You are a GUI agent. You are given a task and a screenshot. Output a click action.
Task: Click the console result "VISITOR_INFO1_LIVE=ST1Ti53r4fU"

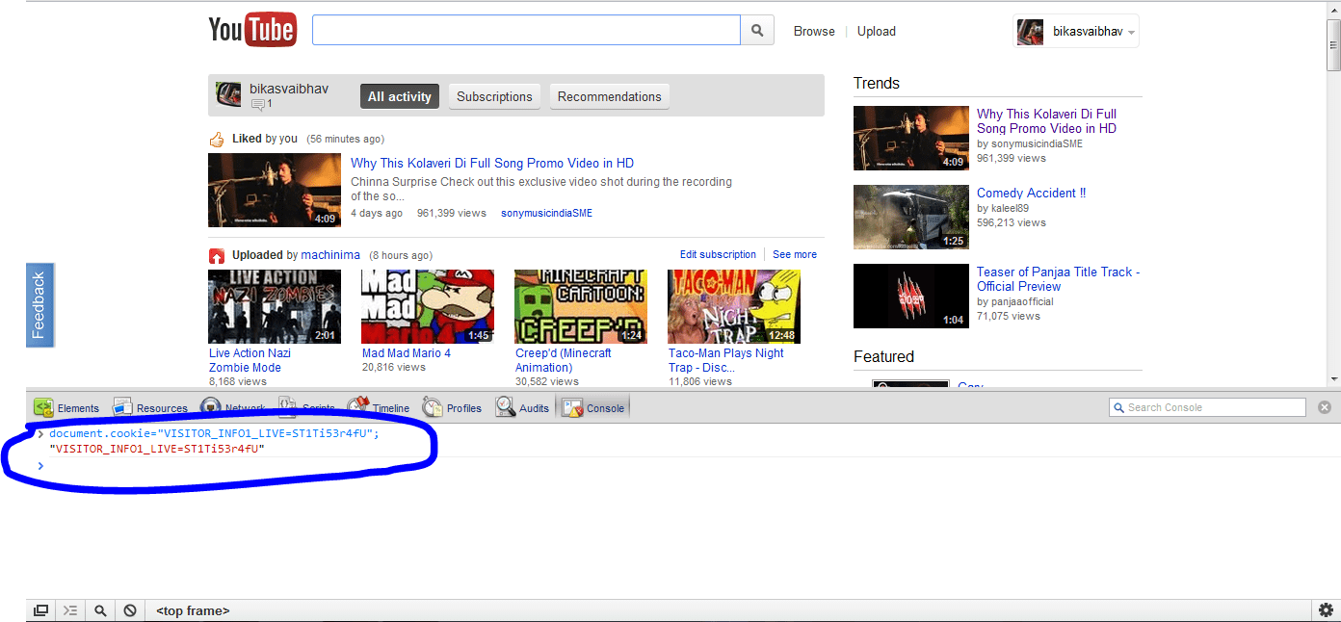[157, 449]
